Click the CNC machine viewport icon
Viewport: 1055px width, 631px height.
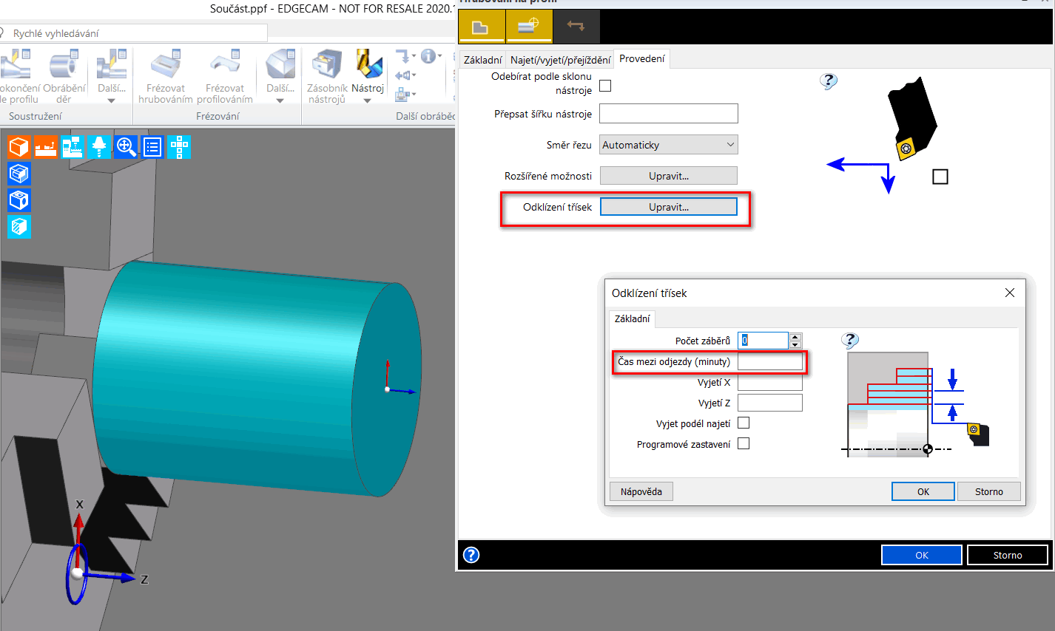click(x=73, y=147)
